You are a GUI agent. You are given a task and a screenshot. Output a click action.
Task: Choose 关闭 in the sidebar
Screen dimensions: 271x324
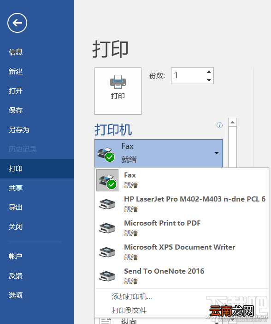tap(16, 226)
